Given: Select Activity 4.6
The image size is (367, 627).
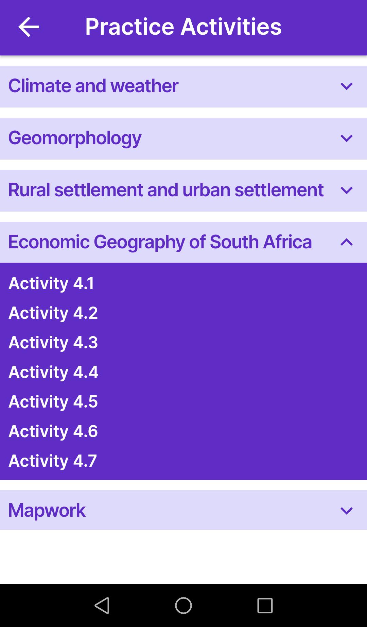Looking at the screenshot, I should (53, 431).
